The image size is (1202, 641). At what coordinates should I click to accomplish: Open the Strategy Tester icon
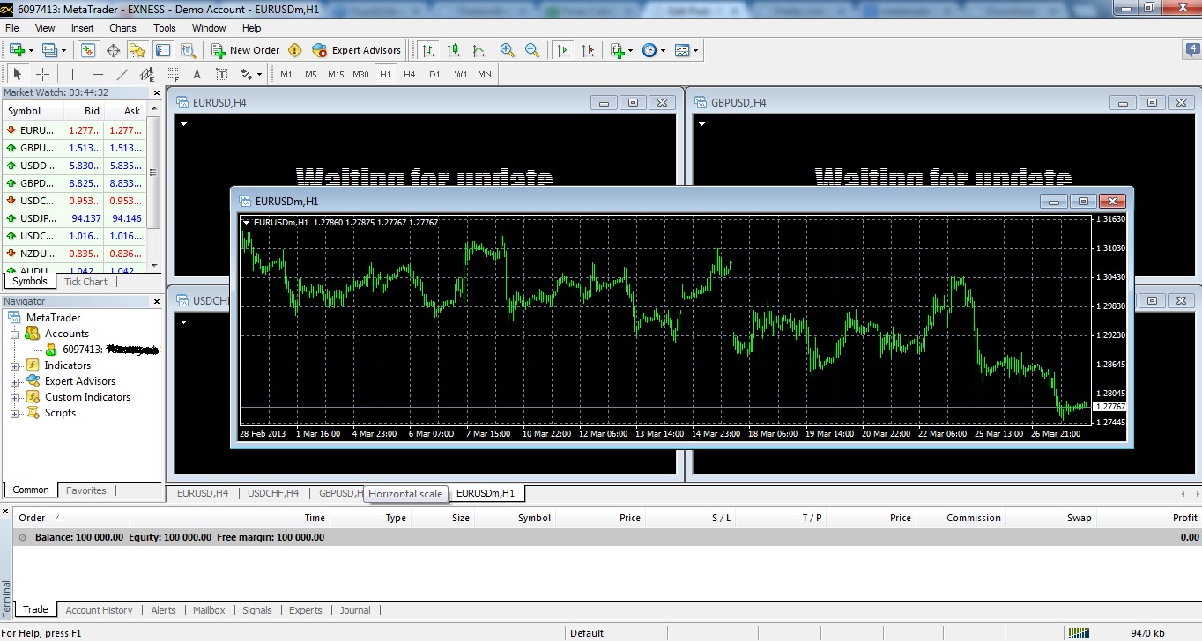188,50
